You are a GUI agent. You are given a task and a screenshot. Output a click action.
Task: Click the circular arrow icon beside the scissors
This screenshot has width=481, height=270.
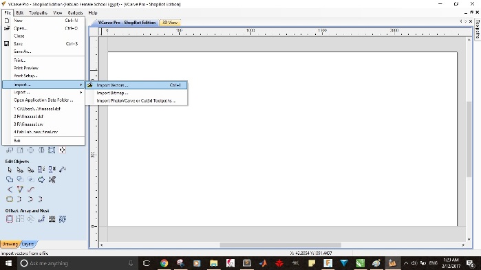point(41,179)
